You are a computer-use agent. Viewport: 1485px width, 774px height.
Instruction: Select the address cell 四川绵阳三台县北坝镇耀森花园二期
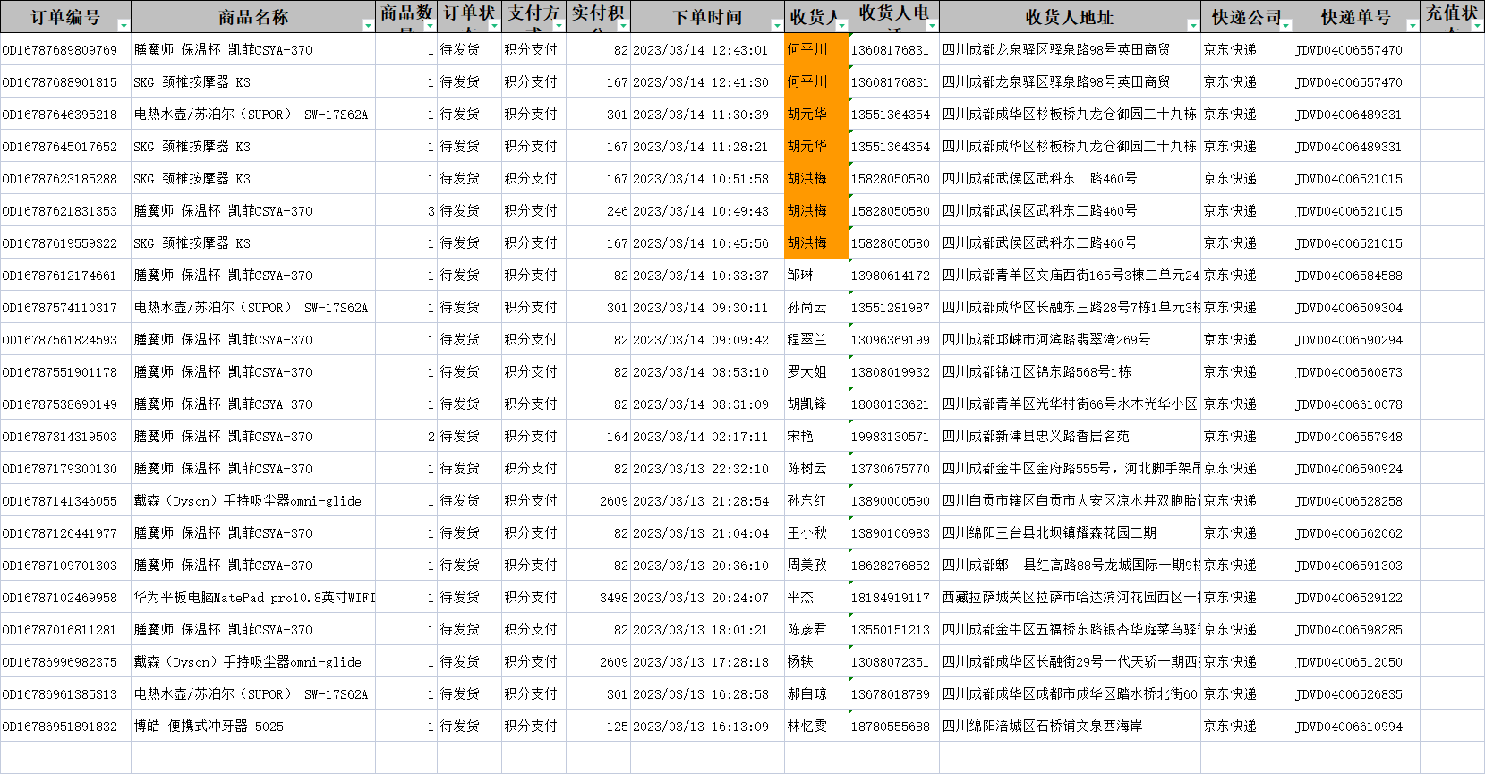point(1070,533)
